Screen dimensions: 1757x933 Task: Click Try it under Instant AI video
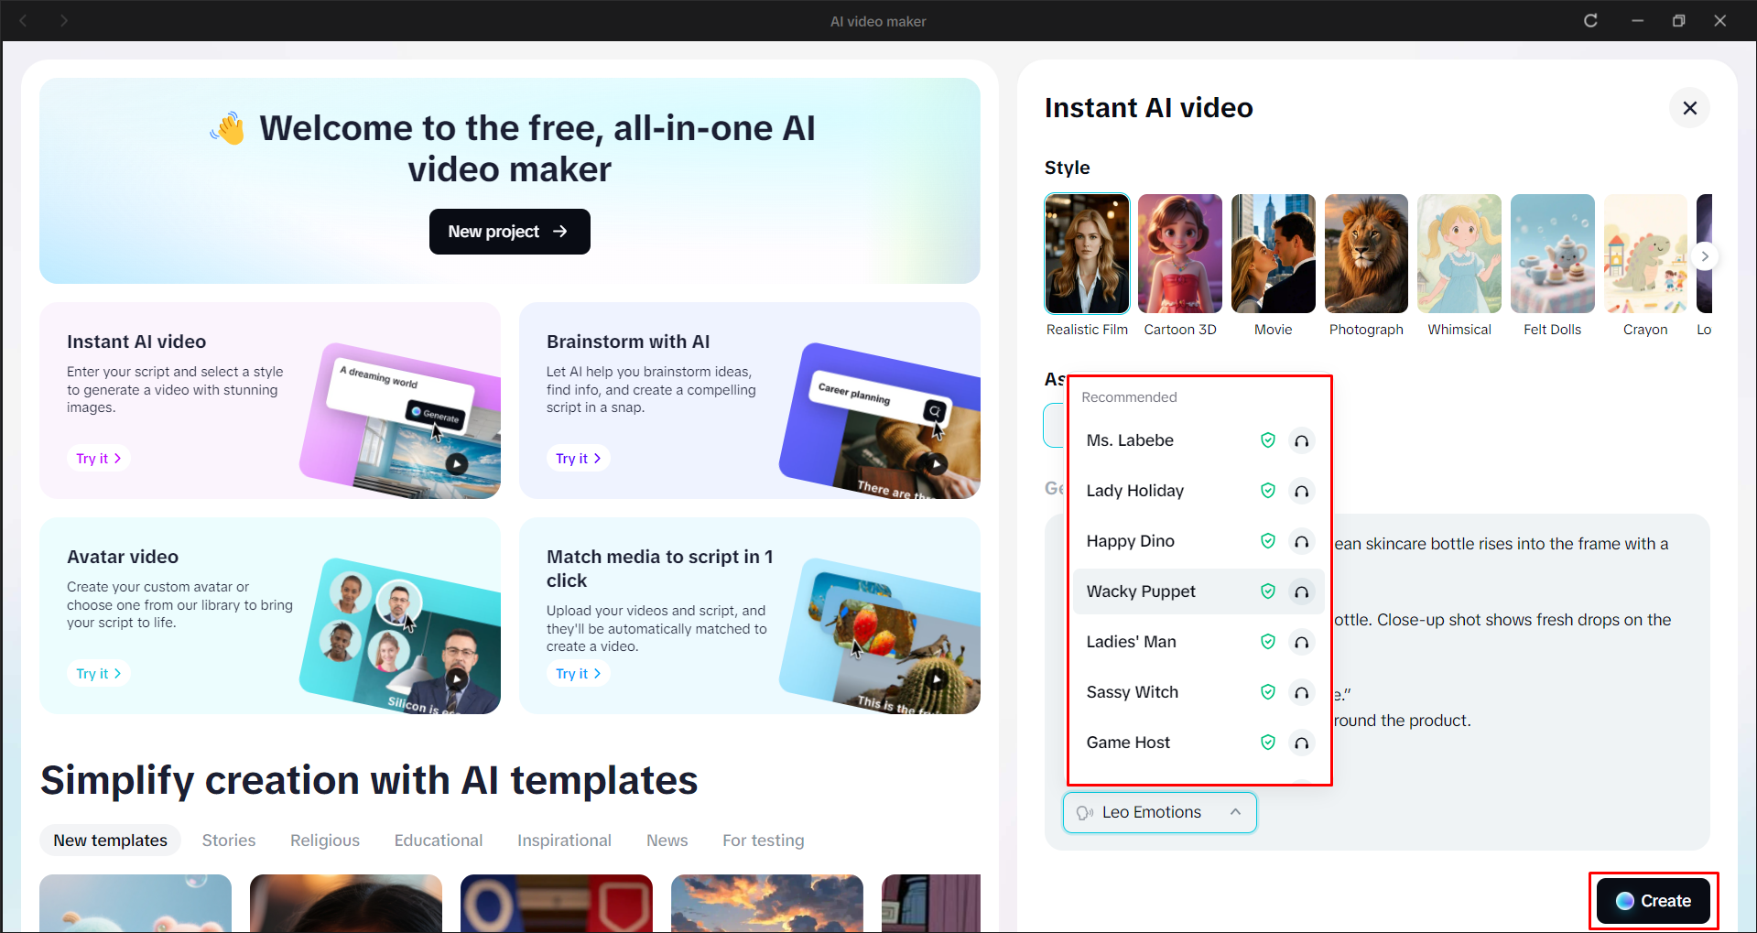(x=98, y=459)
